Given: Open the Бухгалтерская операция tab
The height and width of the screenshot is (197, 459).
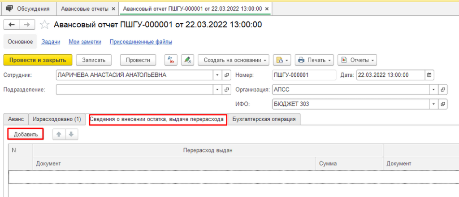Looking at the screenshot, I should (264, 119).
